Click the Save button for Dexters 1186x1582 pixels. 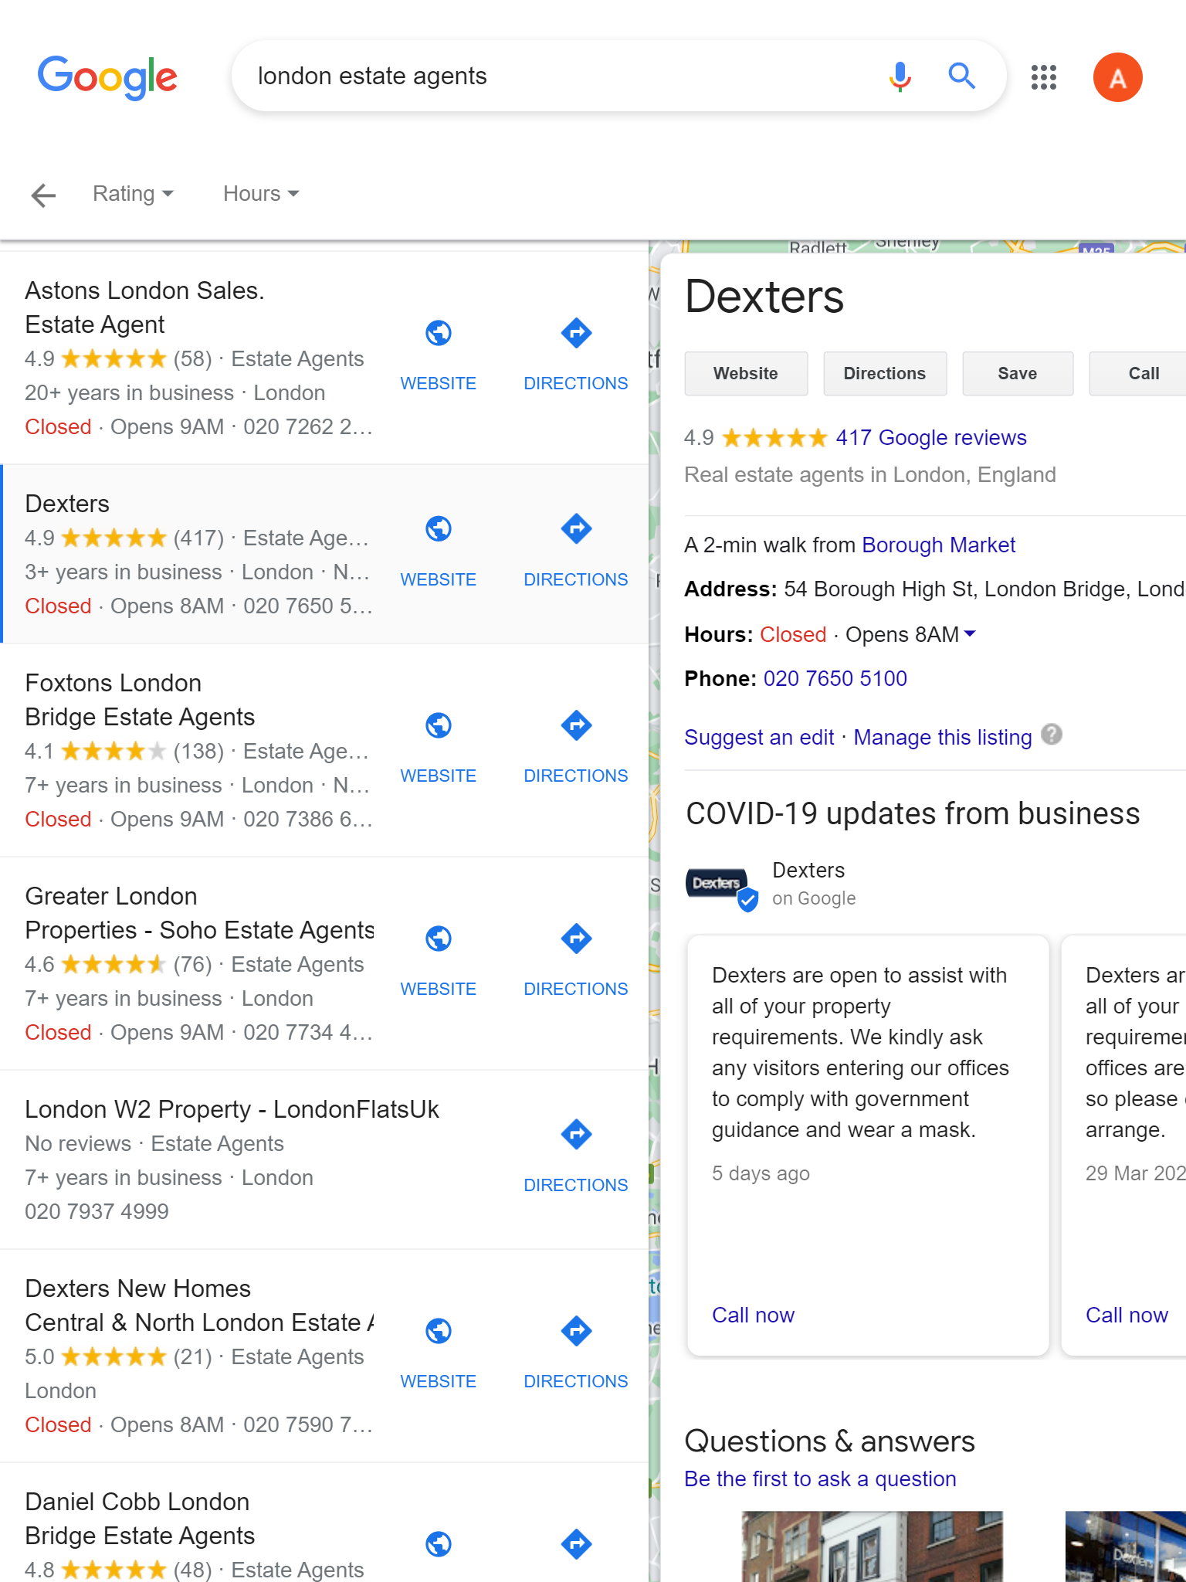1017,374
